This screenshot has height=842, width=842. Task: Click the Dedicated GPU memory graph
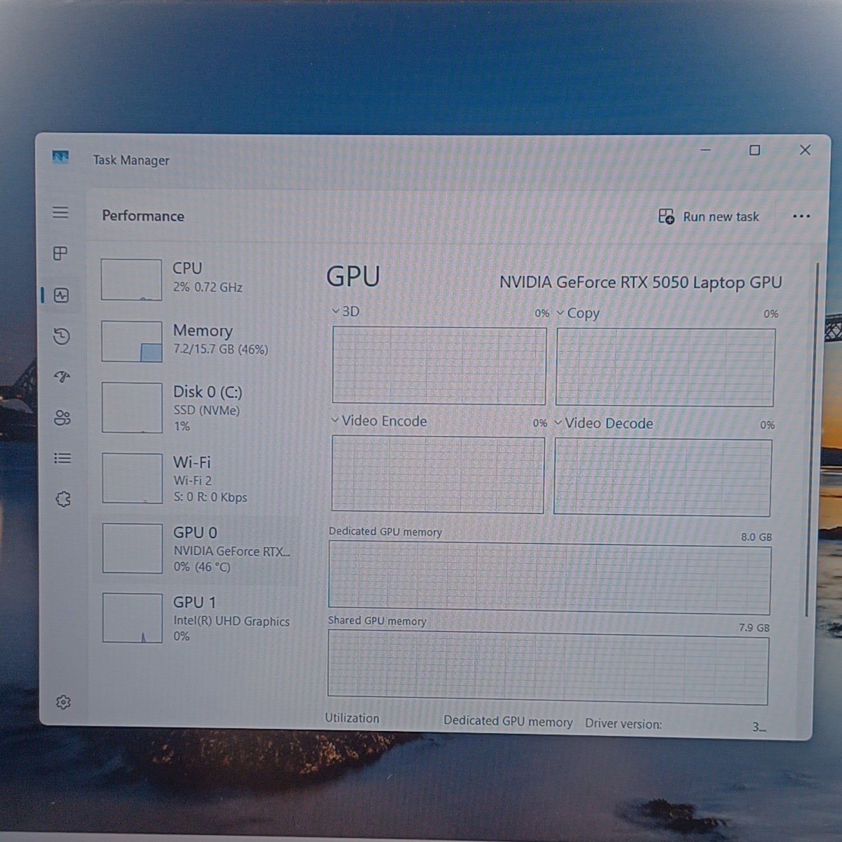(x=550, y=578)
